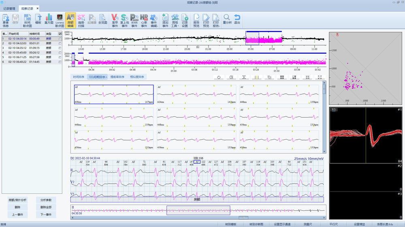
Task: Check the box for the 05:45:00 event
Action: coord(60,53)
